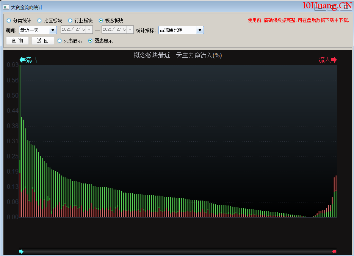
Task: Select the 概念板块 radio button
Action: tap(101, 21)
